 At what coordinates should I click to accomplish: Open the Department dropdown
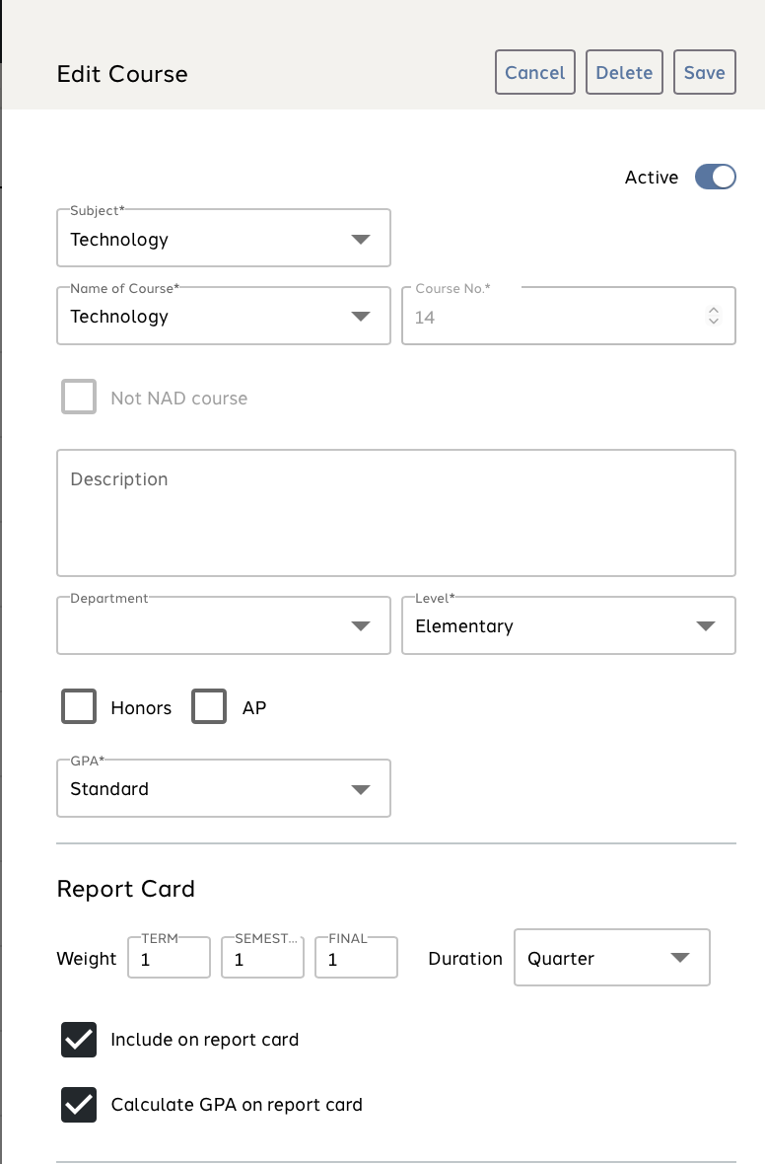[x=224, y=625]
